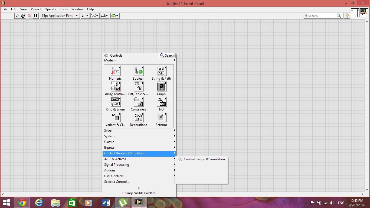380x208 pixels.
Task: Open the Array, Matrix palette
Action: click(116, 87)
